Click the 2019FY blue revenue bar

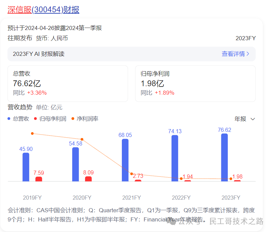pos(26,167)
